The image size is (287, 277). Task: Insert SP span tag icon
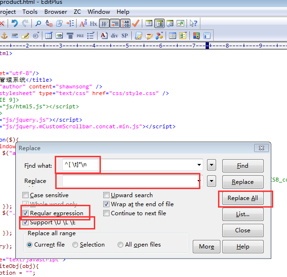(x=125, y=36)
